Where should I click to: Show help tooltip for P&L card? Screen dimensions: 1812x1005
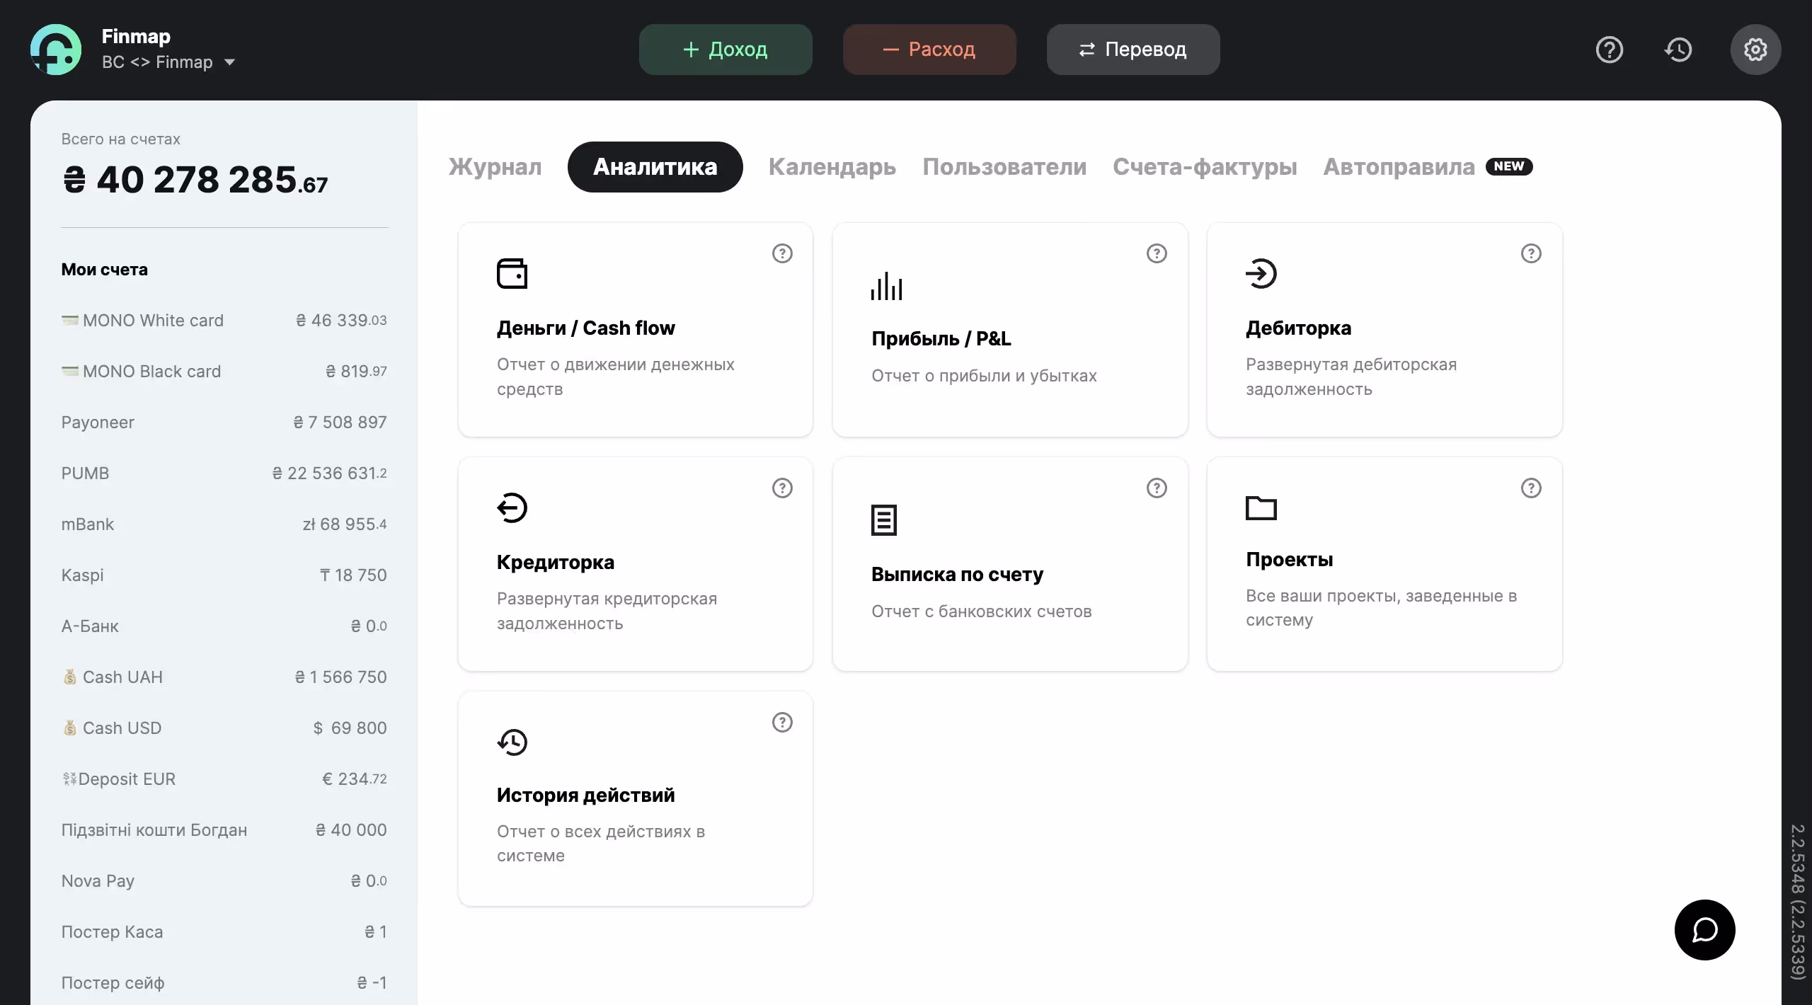point(1156,253)
